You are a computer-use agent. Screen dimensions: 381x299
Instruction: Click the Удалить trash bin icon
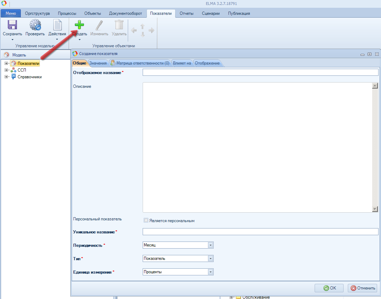click(119, 25)
